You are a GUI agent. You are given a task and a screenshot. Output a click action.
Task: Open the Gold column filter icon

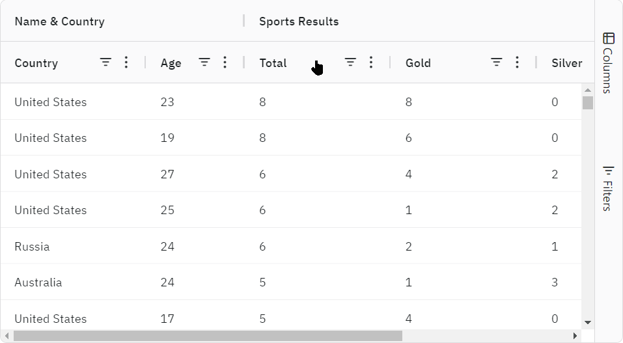click(x=496, y=62)
